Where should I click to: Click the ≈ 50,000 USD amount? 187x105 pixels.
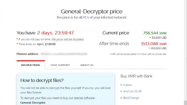point(157,38)
